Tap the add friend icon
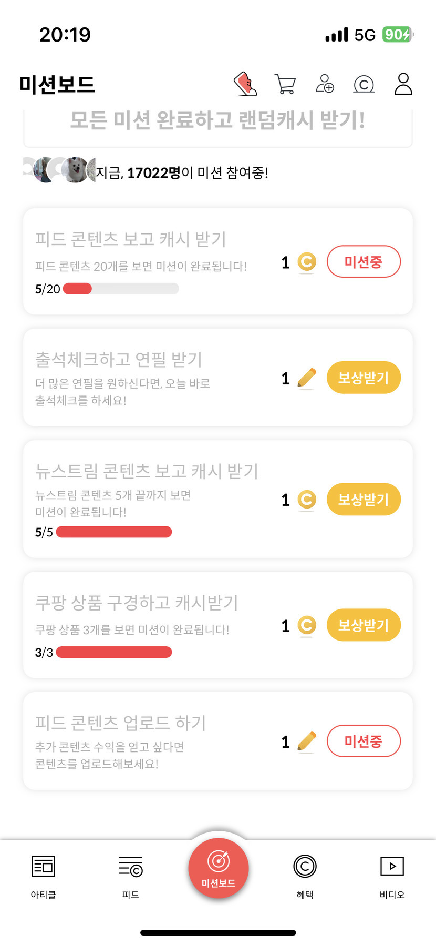Image resolution: width=436 pixels, height=945 pixels. click(x=325, y=84)
